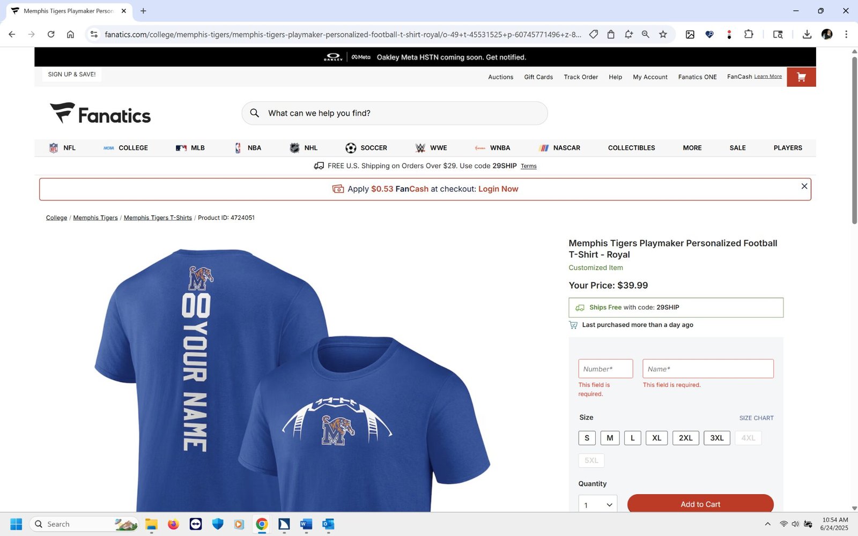The width and height of the screenshot is (858, 536).
Task: Open Word from taskbar
Action: [306, 524]
